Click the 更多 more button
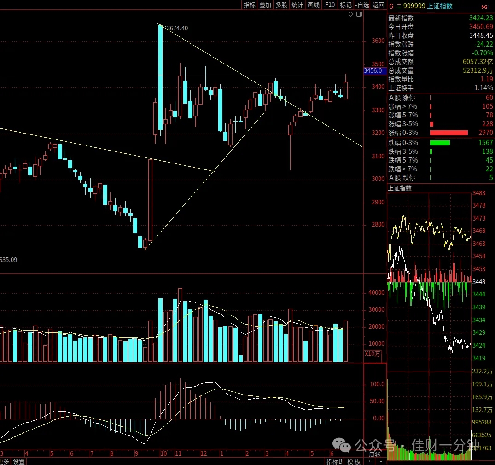This screenshot has width=495, height=465. pyautogui.click(x=5, y=461)
